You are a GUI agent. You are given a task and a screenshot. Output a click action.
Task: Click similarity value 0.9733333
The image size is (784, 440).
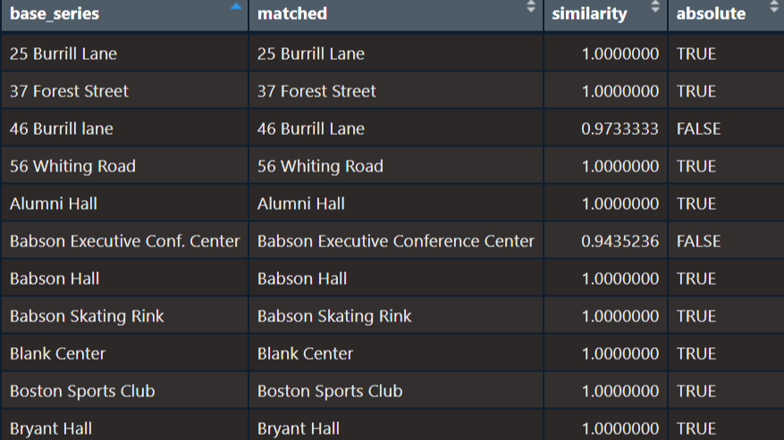(620, 129)
